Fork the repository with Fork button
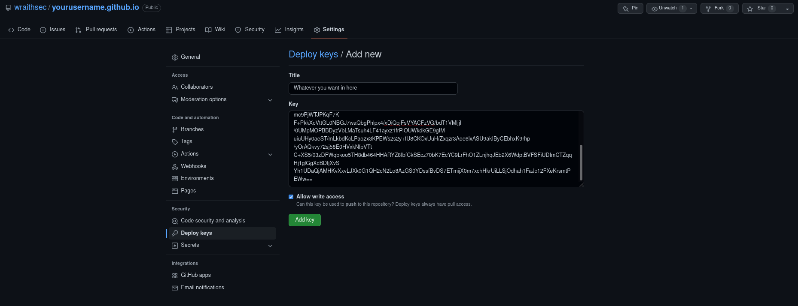The height and width of the screenshot is (306, 798). 715,8
